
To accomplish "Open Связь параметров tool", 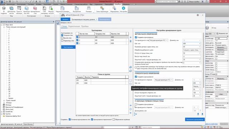I will (x=102, y=9).
